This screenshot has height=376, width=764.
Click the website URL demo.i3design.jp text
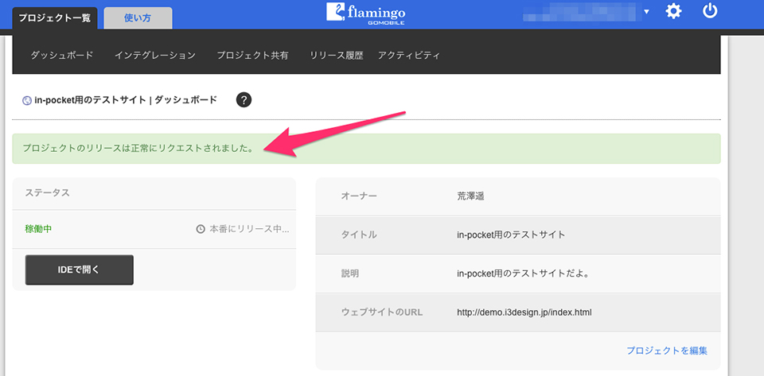click(x=524, y=312)
